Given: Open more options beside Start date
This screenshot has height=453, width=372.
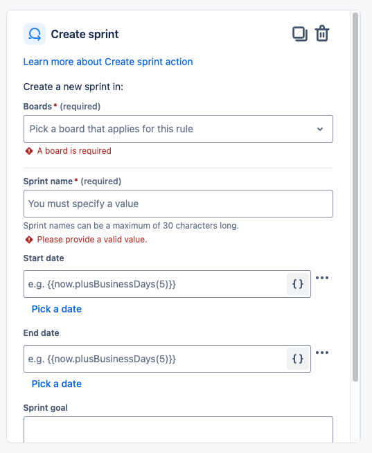Looking at the screenshot, I should click(x=322, y=278).
